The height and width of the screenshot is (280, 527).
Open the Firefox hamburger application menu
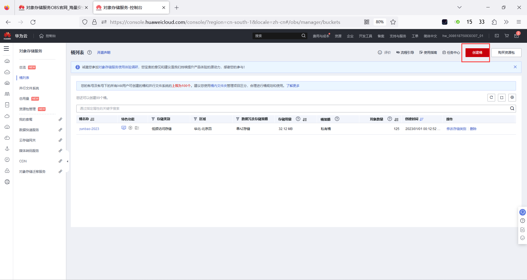coord(518,22)
